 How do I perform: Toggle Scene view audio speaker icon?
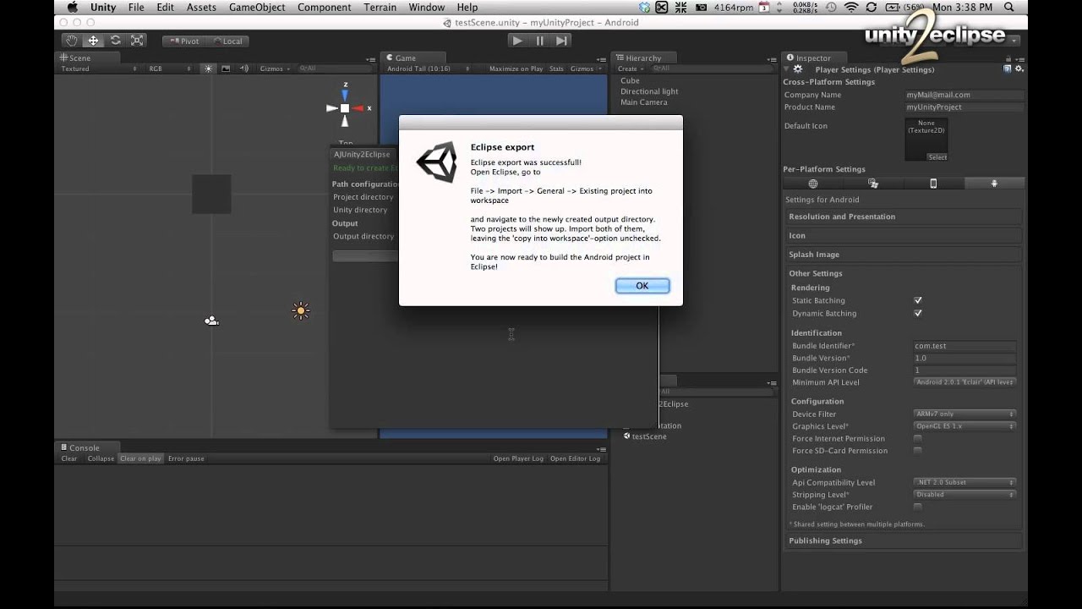click(243, 69)
